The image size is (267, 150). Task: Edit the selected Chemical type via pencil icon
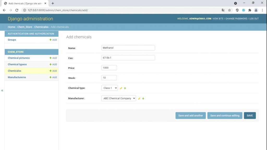click(120, 88)
